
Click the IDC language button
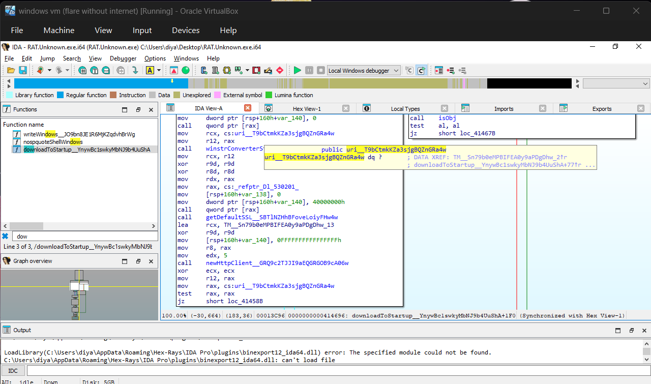(x=13, y=371)
